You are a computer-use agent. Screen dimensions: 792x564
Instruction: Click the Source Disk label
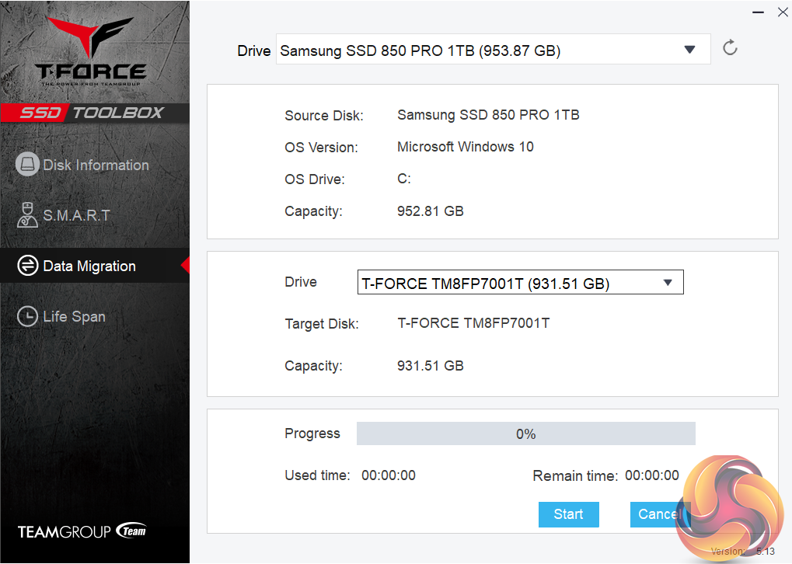click(x=324, y=116)
